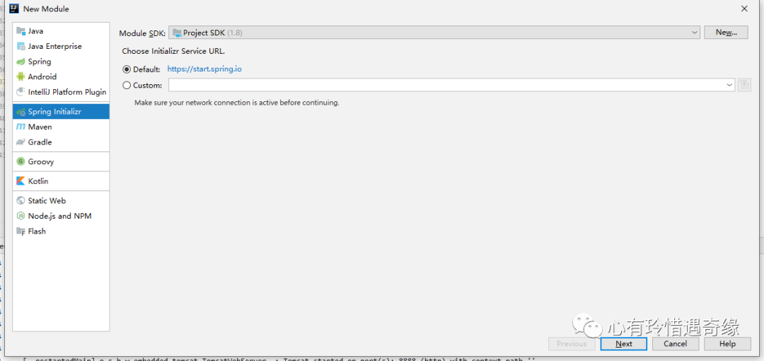This screenshot has height=361, width=764.
Task: Click the Groovy 'G' icon
Action: coord(21,161)
